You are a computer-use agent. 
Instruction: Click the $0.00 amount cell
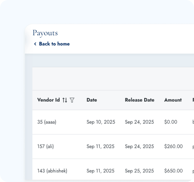(x=171, y=122)
